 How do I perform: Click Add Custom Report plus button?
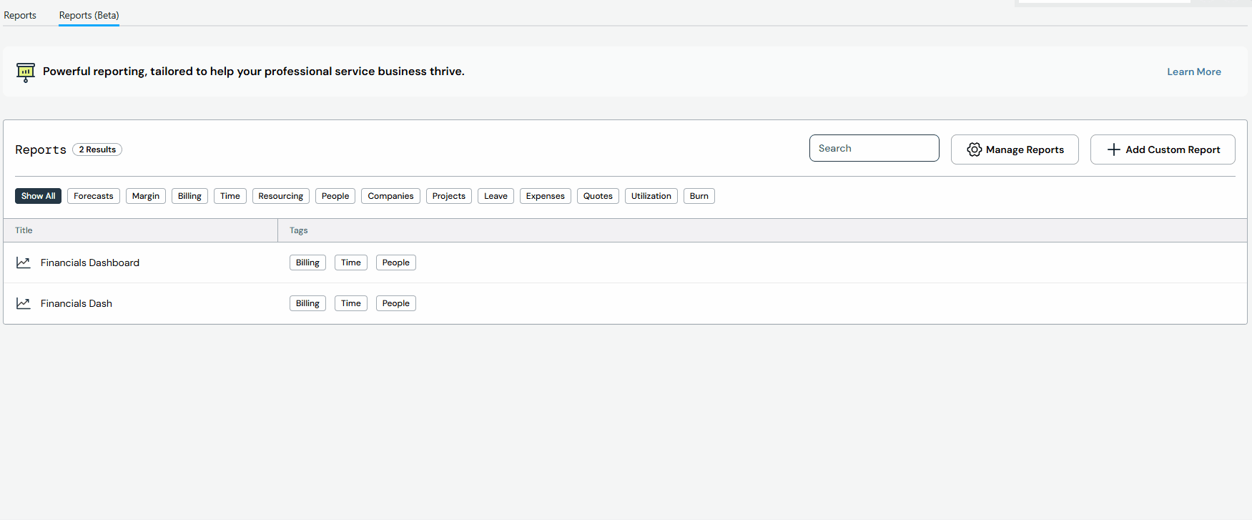(x=1162, y=149)
